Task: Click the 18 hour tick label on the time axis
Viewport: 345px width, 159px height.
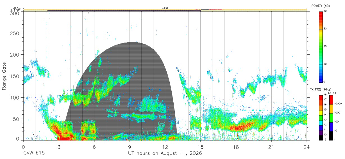Action: point(236,147)
